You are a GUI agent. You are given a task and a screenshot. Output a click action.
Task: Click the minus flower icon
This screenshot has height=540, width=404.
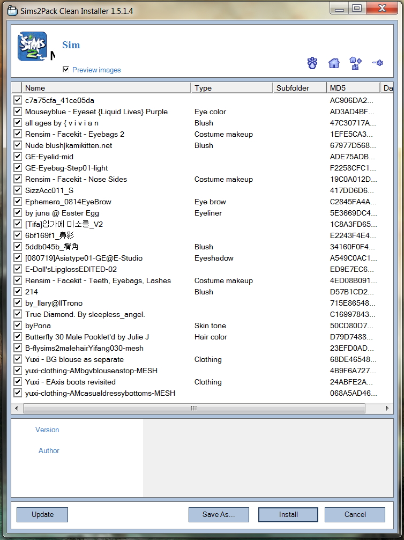pos(378,63)
